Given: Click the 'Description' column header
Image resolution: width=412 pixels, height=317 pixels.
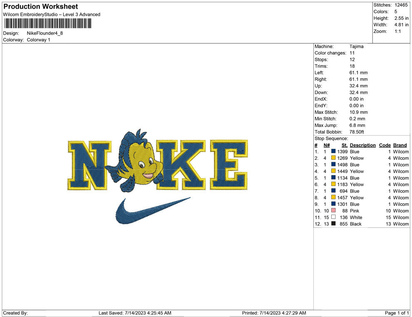Looking at the screenshot, I should [x=362, y=145].
